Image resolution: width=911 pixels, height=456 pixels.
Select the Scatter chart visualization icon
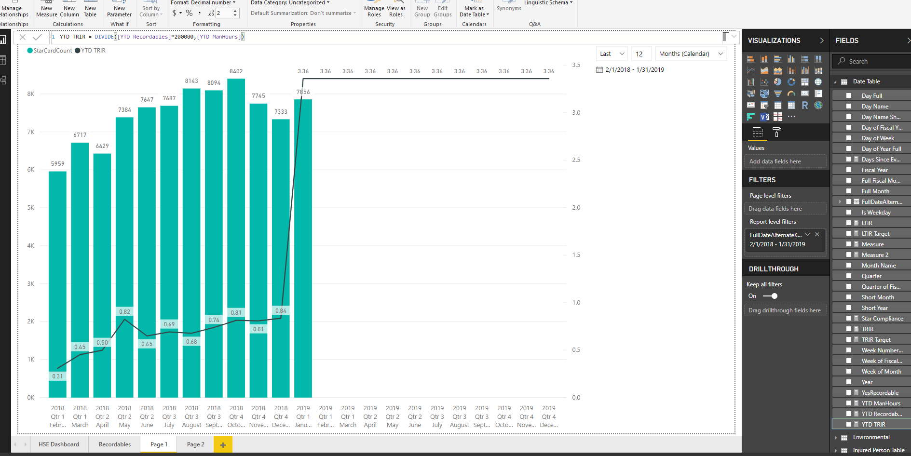(x=764, y=82)
